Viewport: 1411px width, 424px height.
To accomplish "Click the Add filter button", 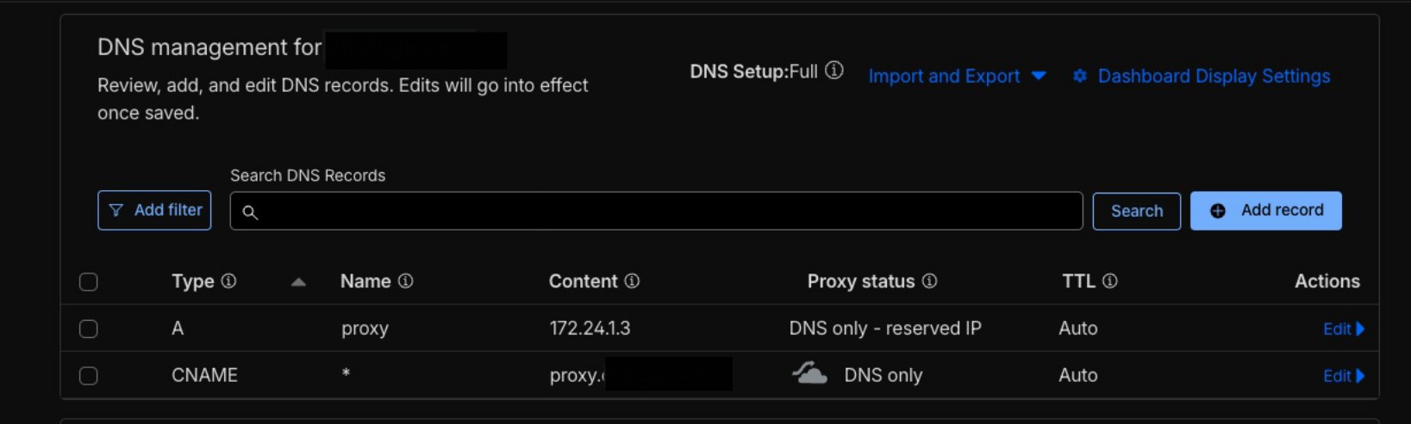I will (x=154, y=211).
